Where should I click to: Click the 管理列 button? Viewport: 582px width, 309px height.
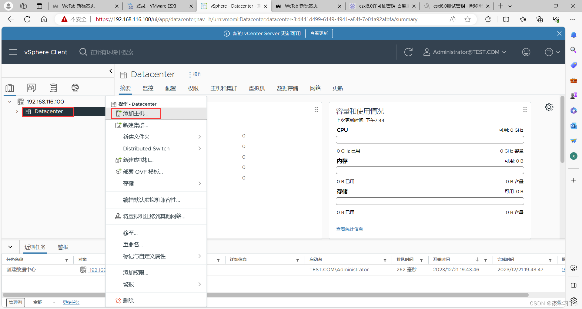15,302
